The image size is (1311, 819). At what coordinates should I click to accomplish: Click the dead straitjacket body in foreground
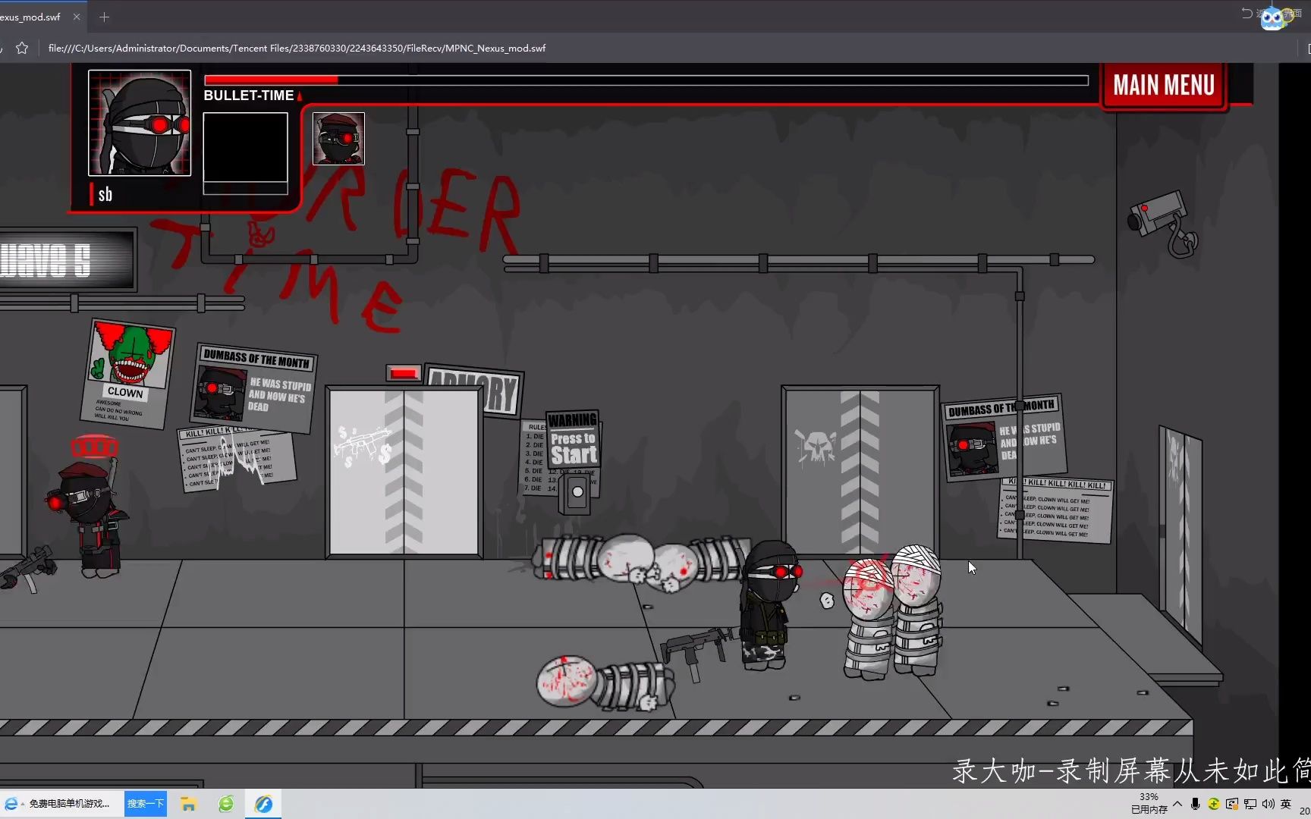[x=606, y=682]
